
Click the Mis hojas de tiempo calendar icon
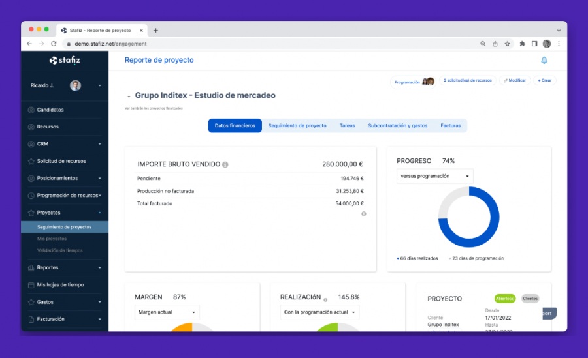31,285
